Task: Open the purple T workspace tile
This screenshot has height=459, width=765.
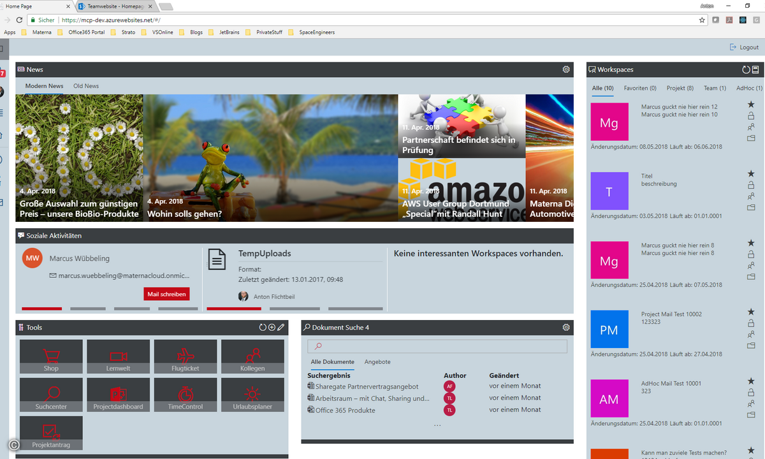Action: tap(609, 191)
